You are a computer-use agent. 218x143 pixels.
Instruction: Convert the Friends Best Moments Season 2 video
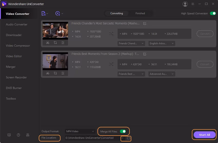click(x=205, y=64)
